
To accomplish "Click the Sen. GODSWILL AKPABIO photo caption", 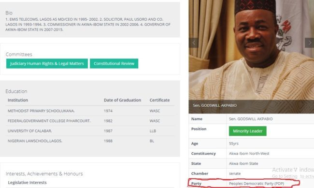I will [x=214, y=105].
